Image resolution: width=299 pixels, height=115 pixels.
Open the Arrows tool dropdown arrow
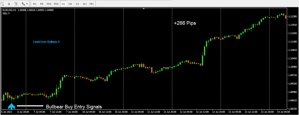[x=27, y=4]
